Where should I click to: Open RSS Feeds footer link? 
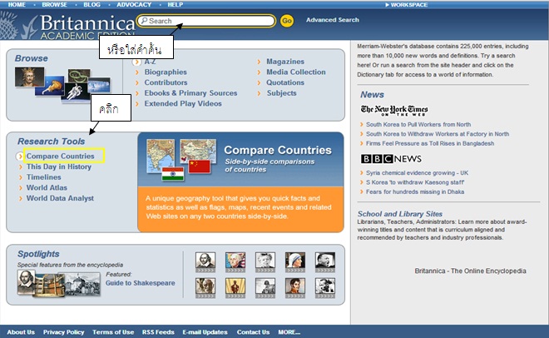(x=158, y=332)
